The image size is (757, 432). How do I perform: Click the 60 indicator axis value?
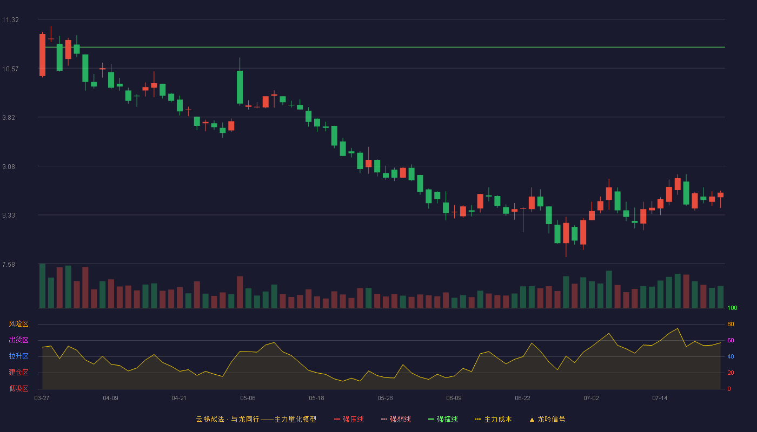point(731,340)
